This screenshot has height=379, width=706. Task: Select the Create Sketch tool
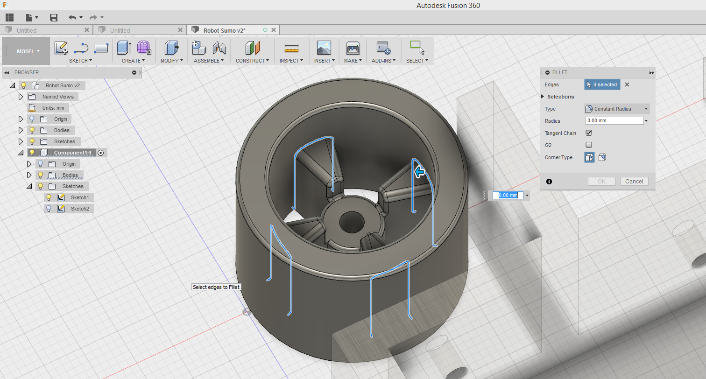coord(61,48)
